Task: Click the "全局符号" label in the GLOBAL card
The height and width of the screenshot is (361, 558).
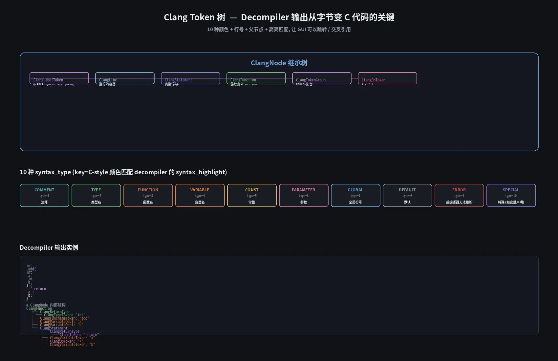Action: [x=355, y=202]
